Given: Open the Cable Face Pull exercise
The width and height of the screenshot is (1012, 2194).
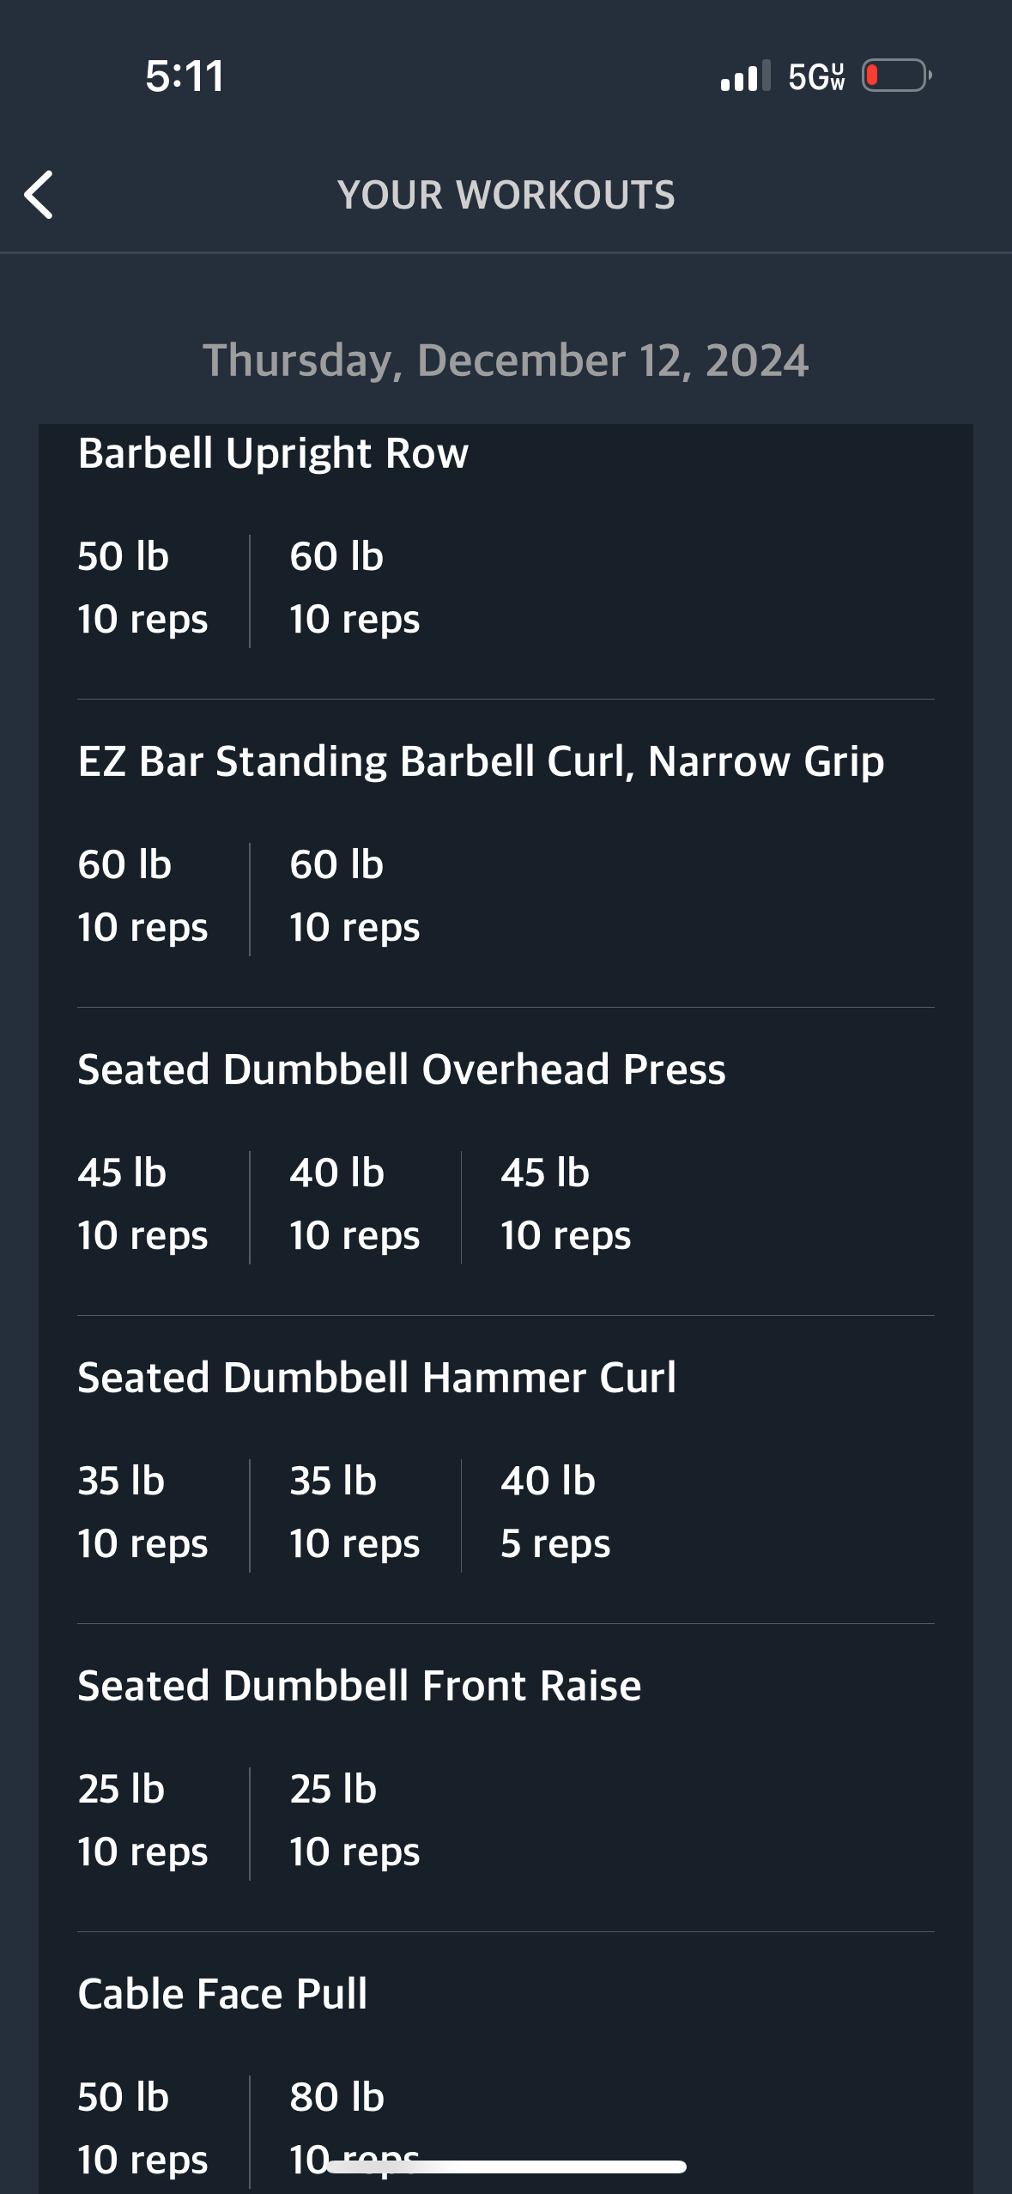Looking at the screenshot, I should point(222,1994).
